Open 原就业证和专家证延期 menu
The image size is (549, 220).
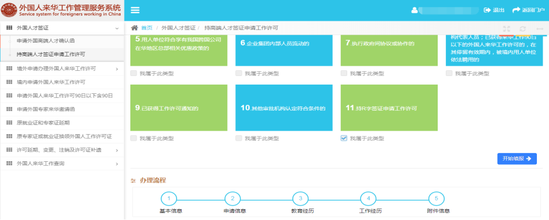point(43,123)
